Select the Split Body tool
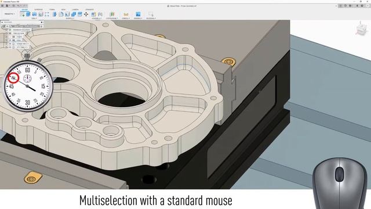The image size is (371, 209). pyautogui.click(x=80, y=14)
